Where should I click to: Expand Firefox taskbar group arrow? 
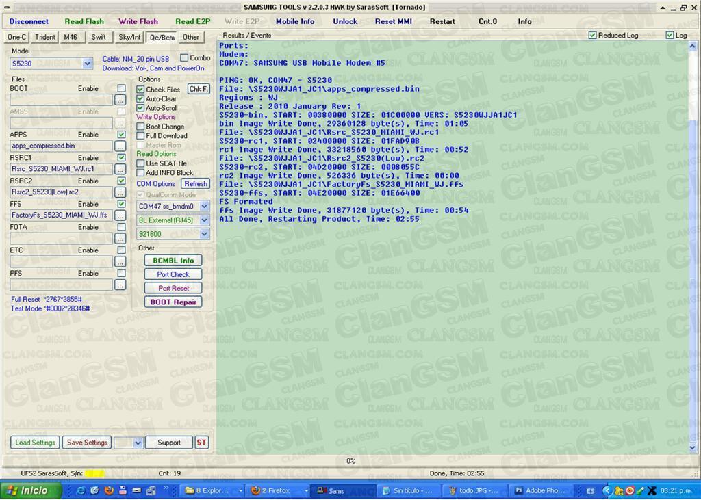(306, 490)
